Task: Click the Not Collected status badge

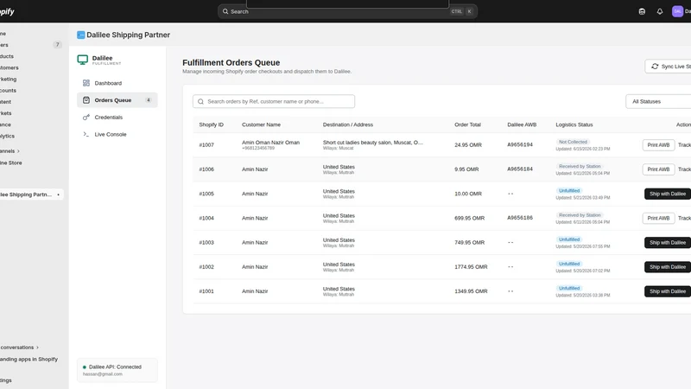Action: coord(573,142)
